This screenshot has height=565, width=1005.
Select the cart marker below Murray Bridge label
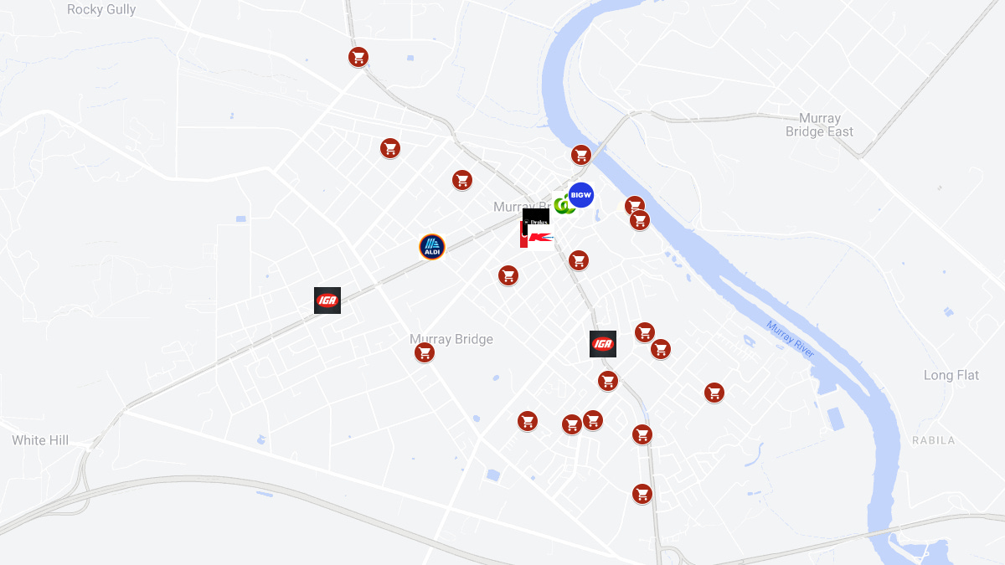coord(425,352)
